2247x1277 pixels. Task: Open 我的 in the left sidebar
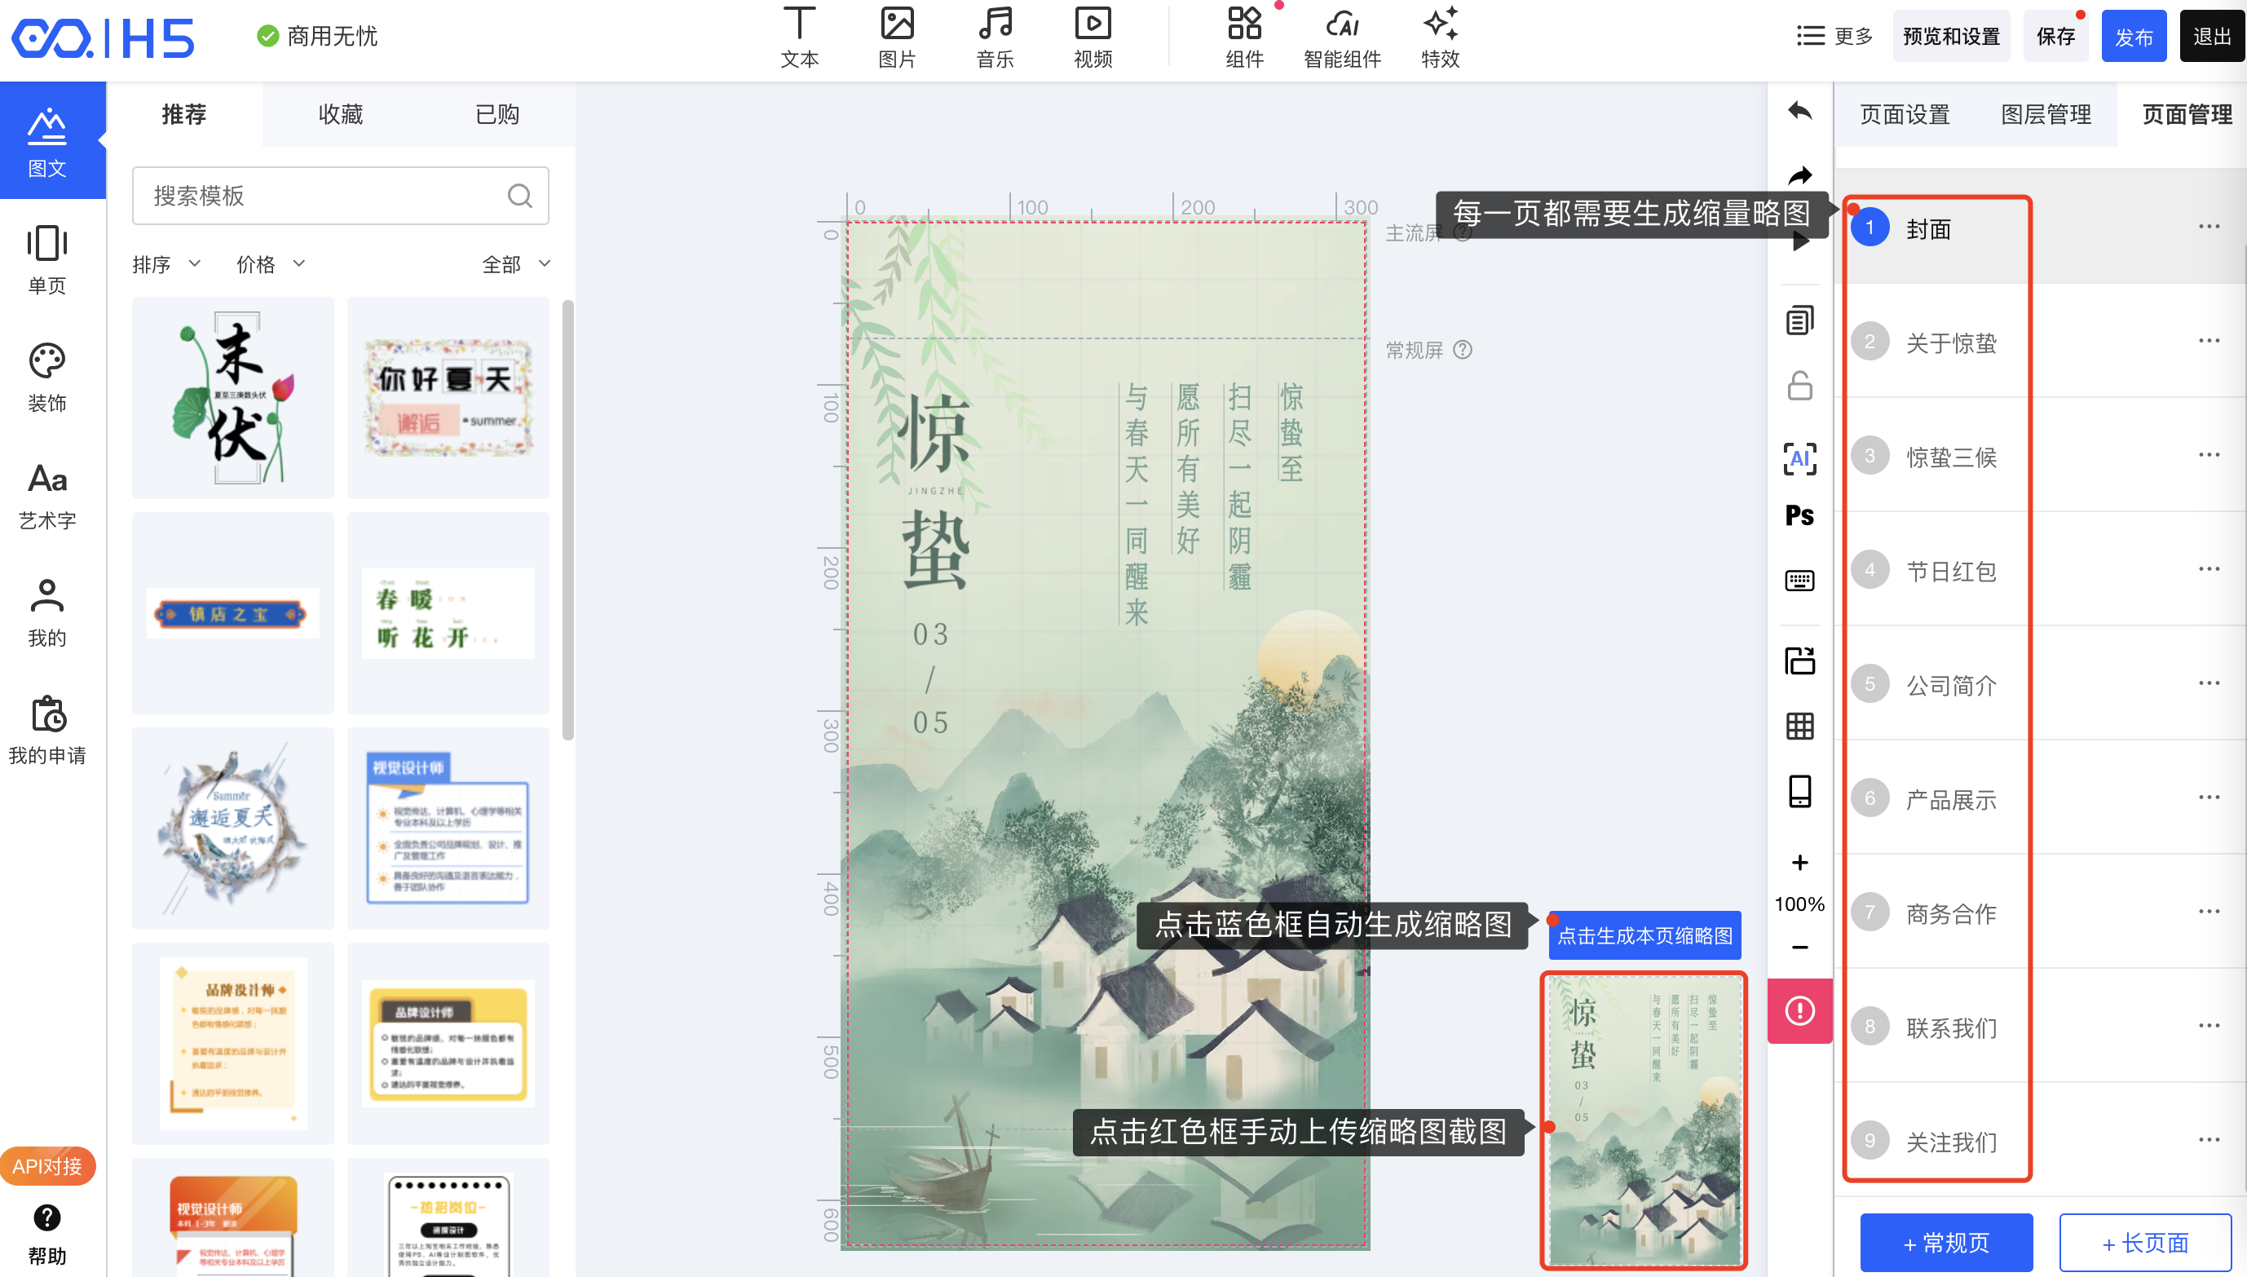coord(47,612)
